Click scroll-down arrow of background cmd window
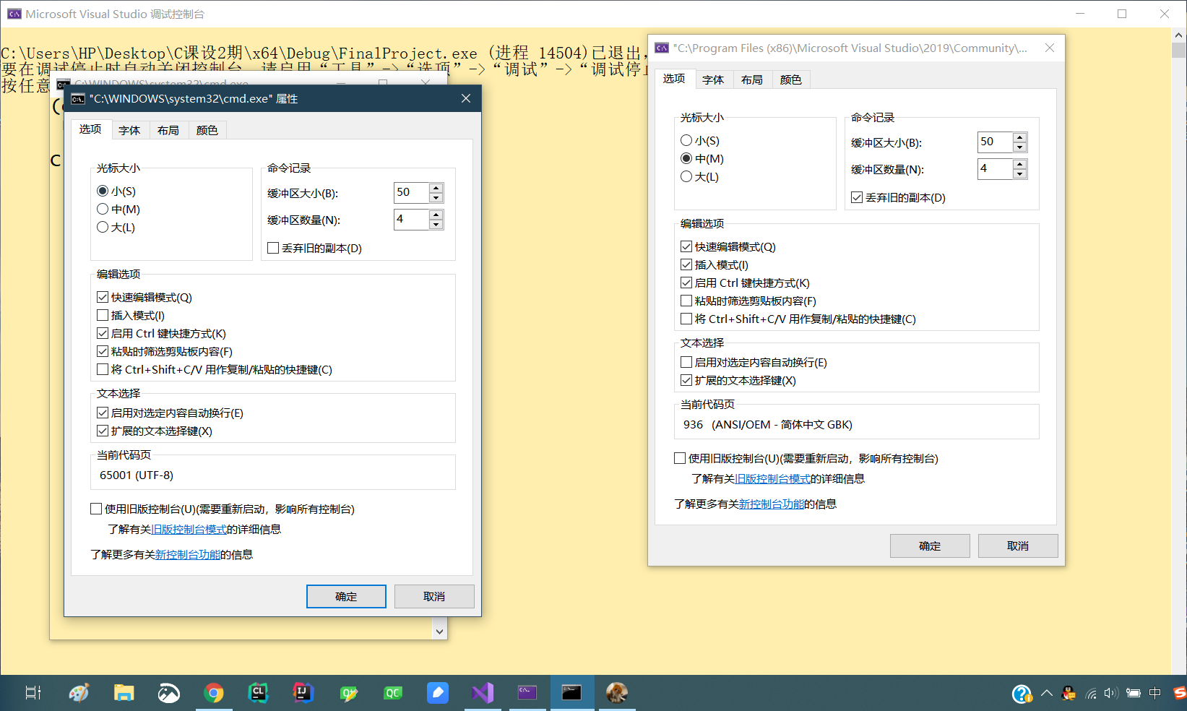 tap(439, 631)
